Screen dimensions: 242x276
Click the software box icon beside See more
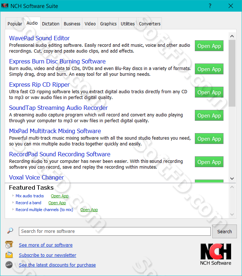(9, 245)
